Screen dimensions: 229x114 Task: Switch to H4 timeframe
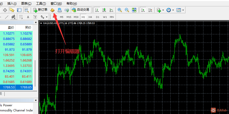[x=90, y=17]
